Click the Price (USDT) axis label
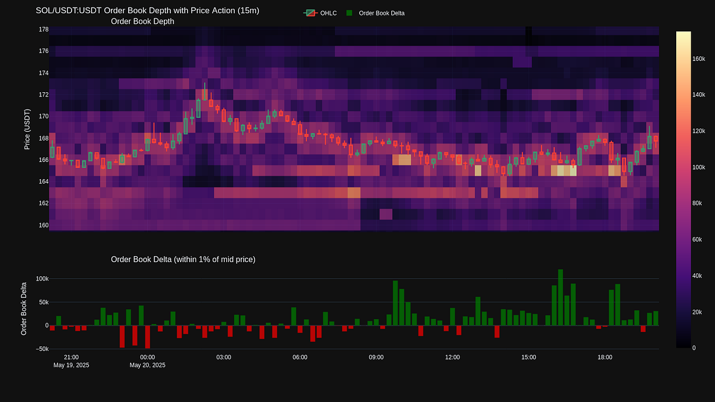This screenshot has height=402, width=715. click(x=26, y=129)
